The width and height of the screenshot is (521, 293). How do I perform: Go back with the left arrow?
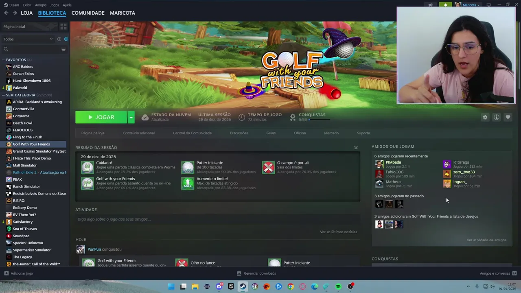[6, 13]
